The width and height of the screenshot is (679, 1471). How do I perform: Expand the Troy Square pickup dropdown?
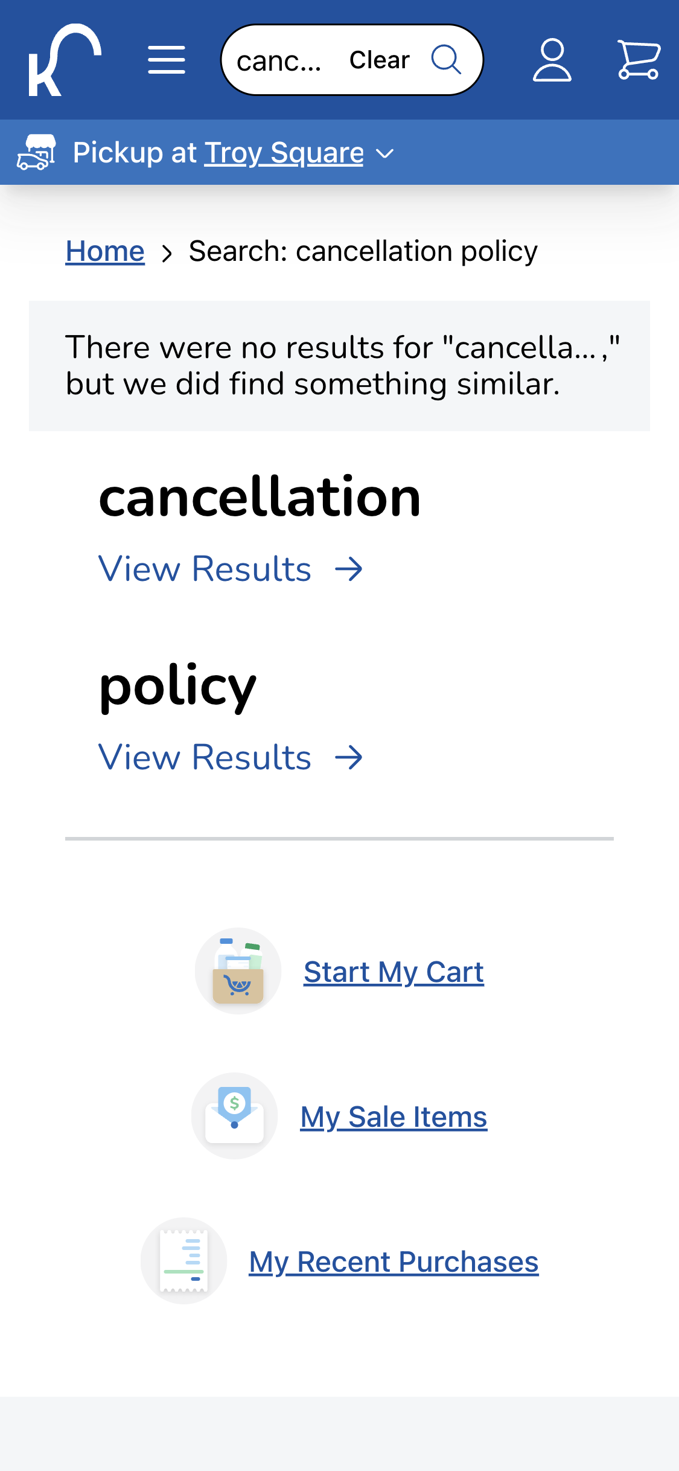[x=284, y=152]
